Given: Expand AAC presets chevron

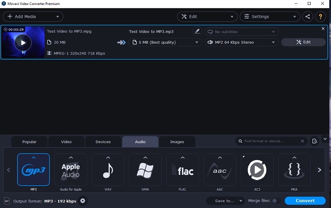Looking at the screenshot, I should tap(220, 158).
